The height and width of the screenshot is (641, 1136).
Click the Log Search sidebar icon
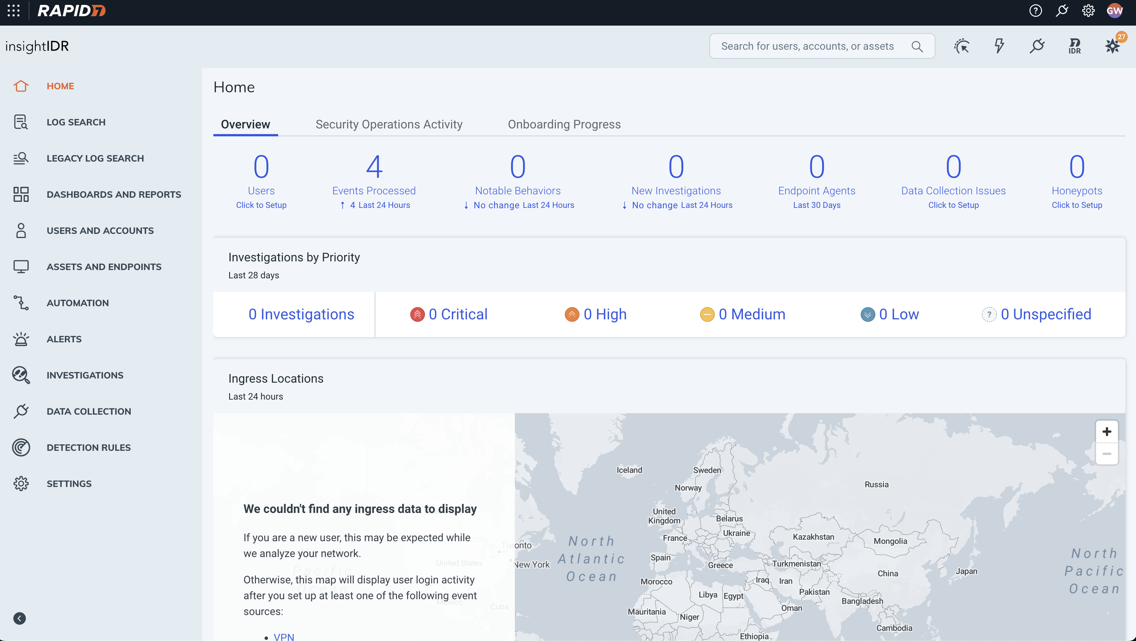(x=21, y=122)
